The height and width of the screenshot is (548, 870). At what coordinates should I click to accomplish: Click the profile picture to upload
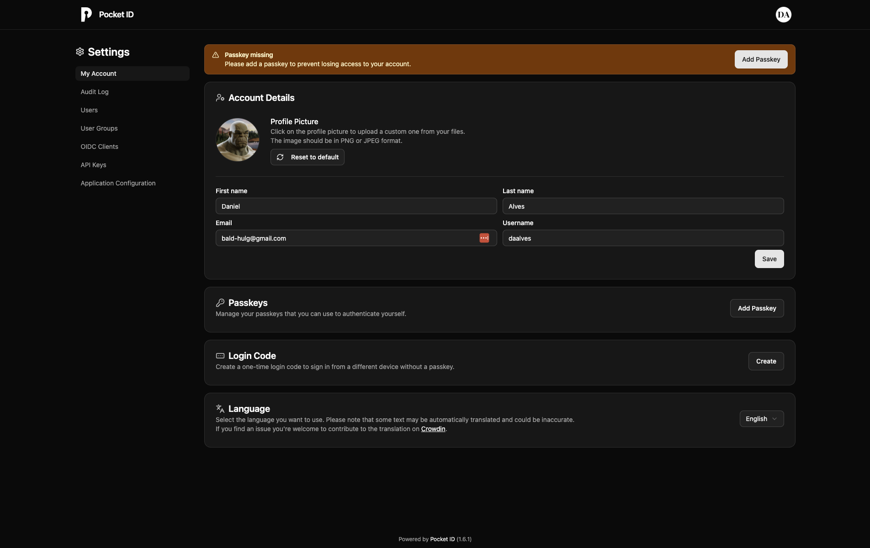(238, 140)
